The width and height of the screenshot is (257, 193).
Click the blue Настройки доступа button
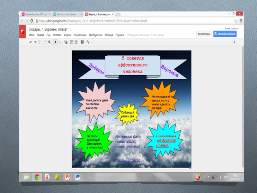225,34
